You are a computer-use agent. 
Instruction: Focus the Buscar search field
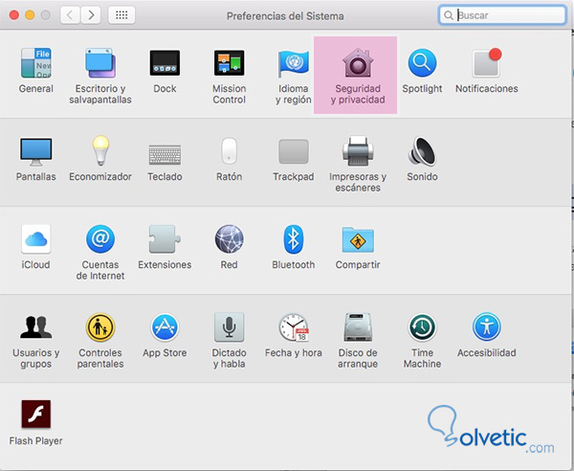tap(502, 15)
